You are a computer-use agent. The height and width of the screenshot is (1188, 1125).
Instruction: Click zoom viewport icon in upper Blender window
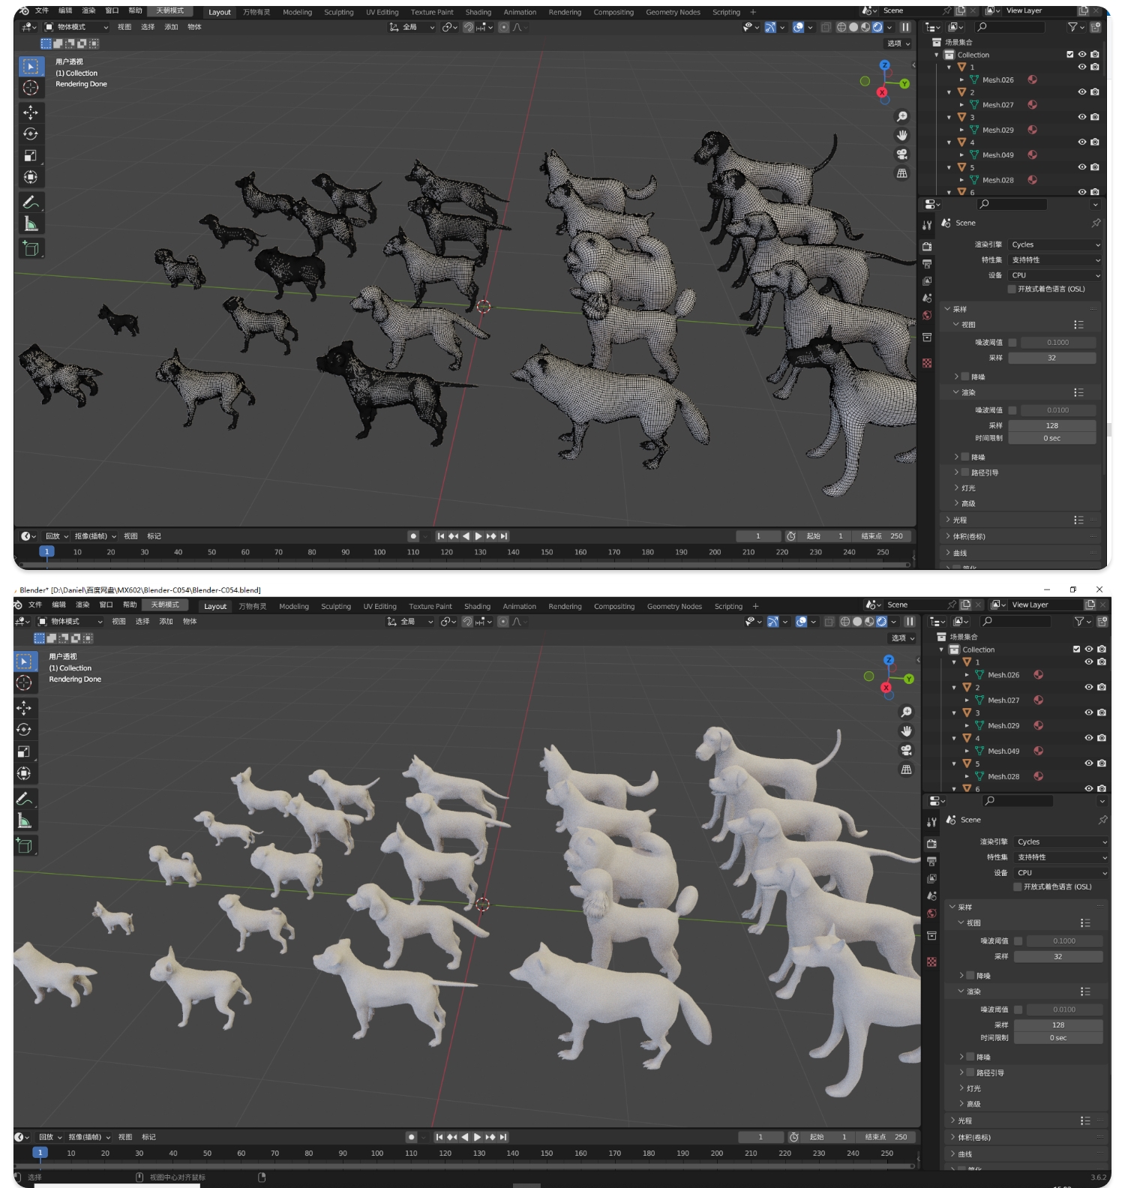pos(901,116)
